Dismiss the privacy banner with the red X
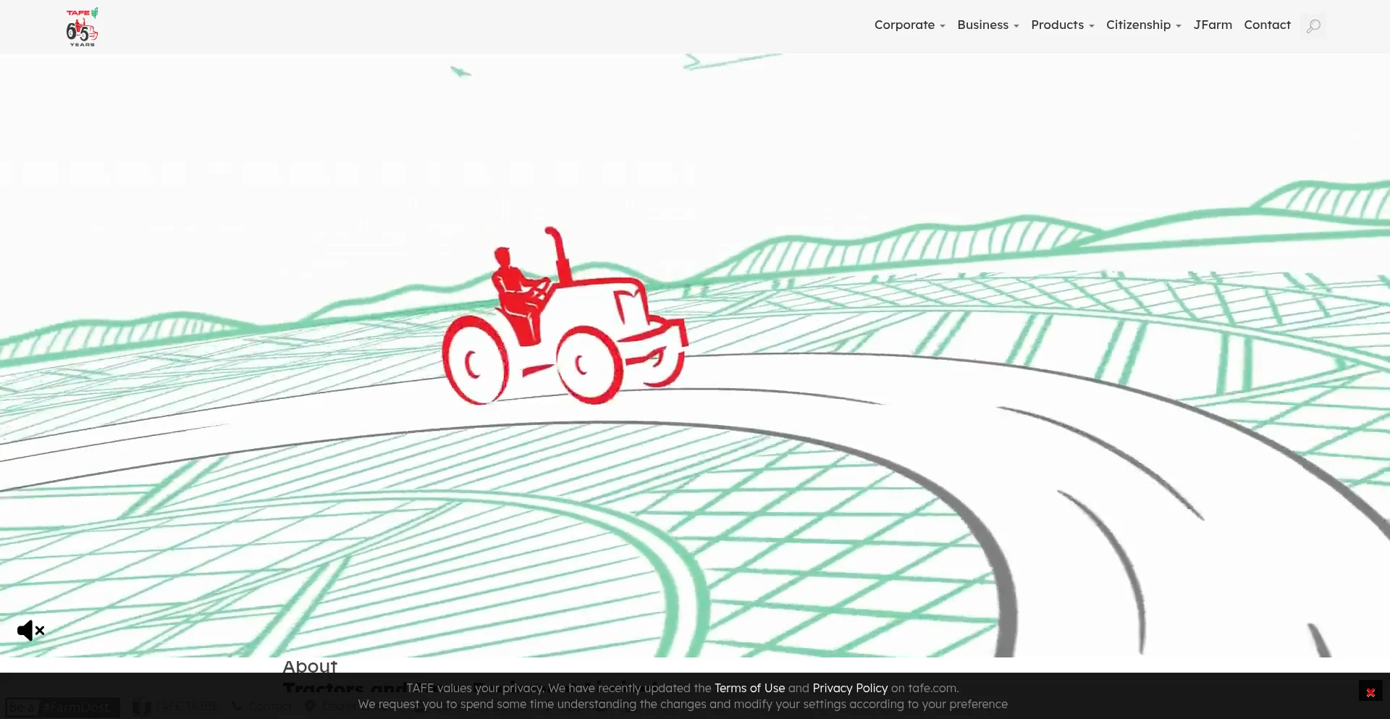This screenshot has width=1390, height=719. tap(1370, 692)
